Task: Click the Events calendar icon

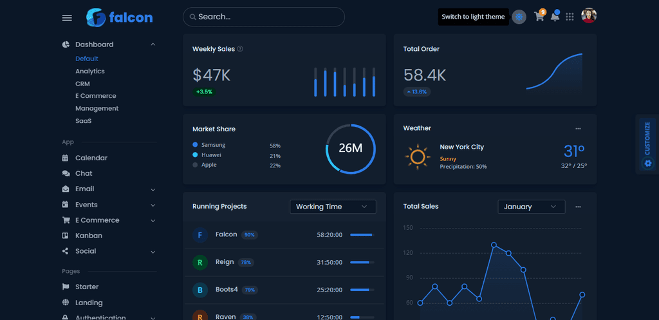Action: (65, 205)
